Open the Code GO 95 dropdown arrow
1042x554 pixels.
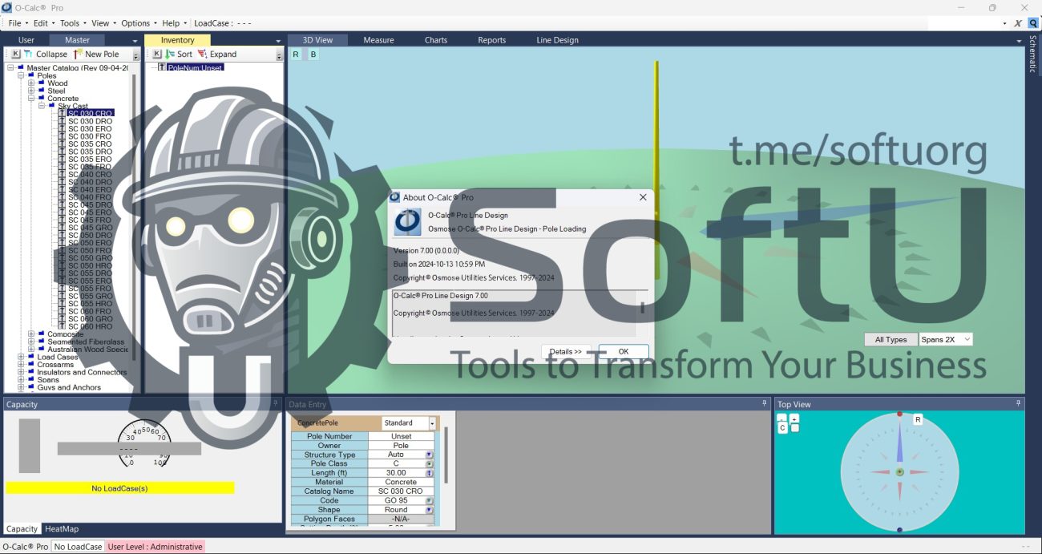tap(430, 500)
